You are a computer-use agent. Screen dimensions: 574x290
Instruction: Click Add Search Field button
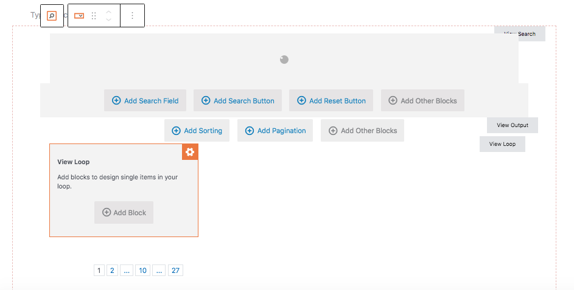[145, 100]
